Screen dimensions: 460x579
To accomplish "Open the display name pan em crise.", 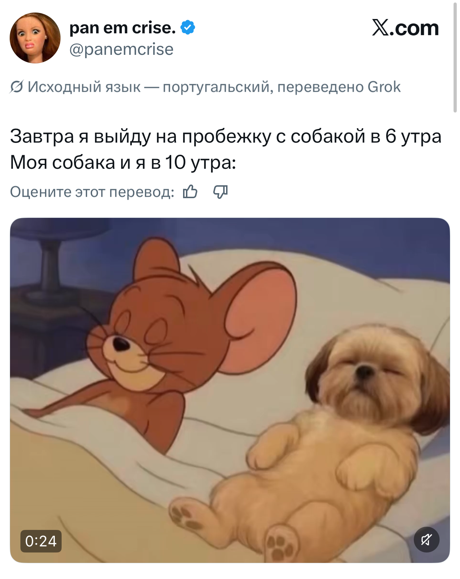I will click(x=123, y=28).
